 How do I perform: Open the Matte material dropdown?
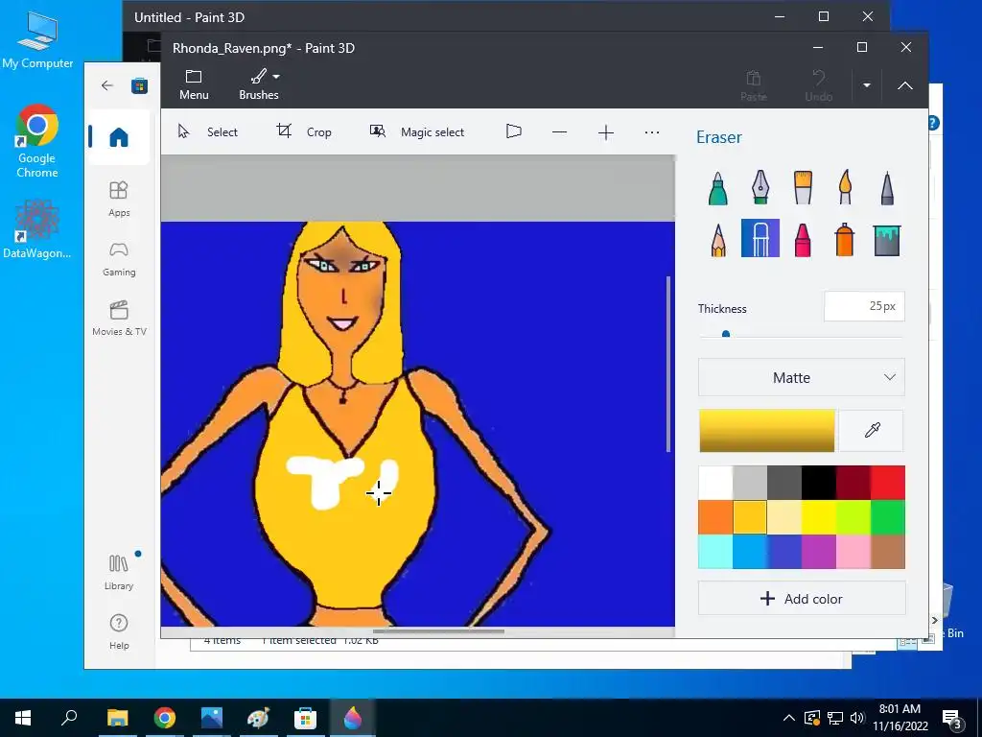pos(802,377)
